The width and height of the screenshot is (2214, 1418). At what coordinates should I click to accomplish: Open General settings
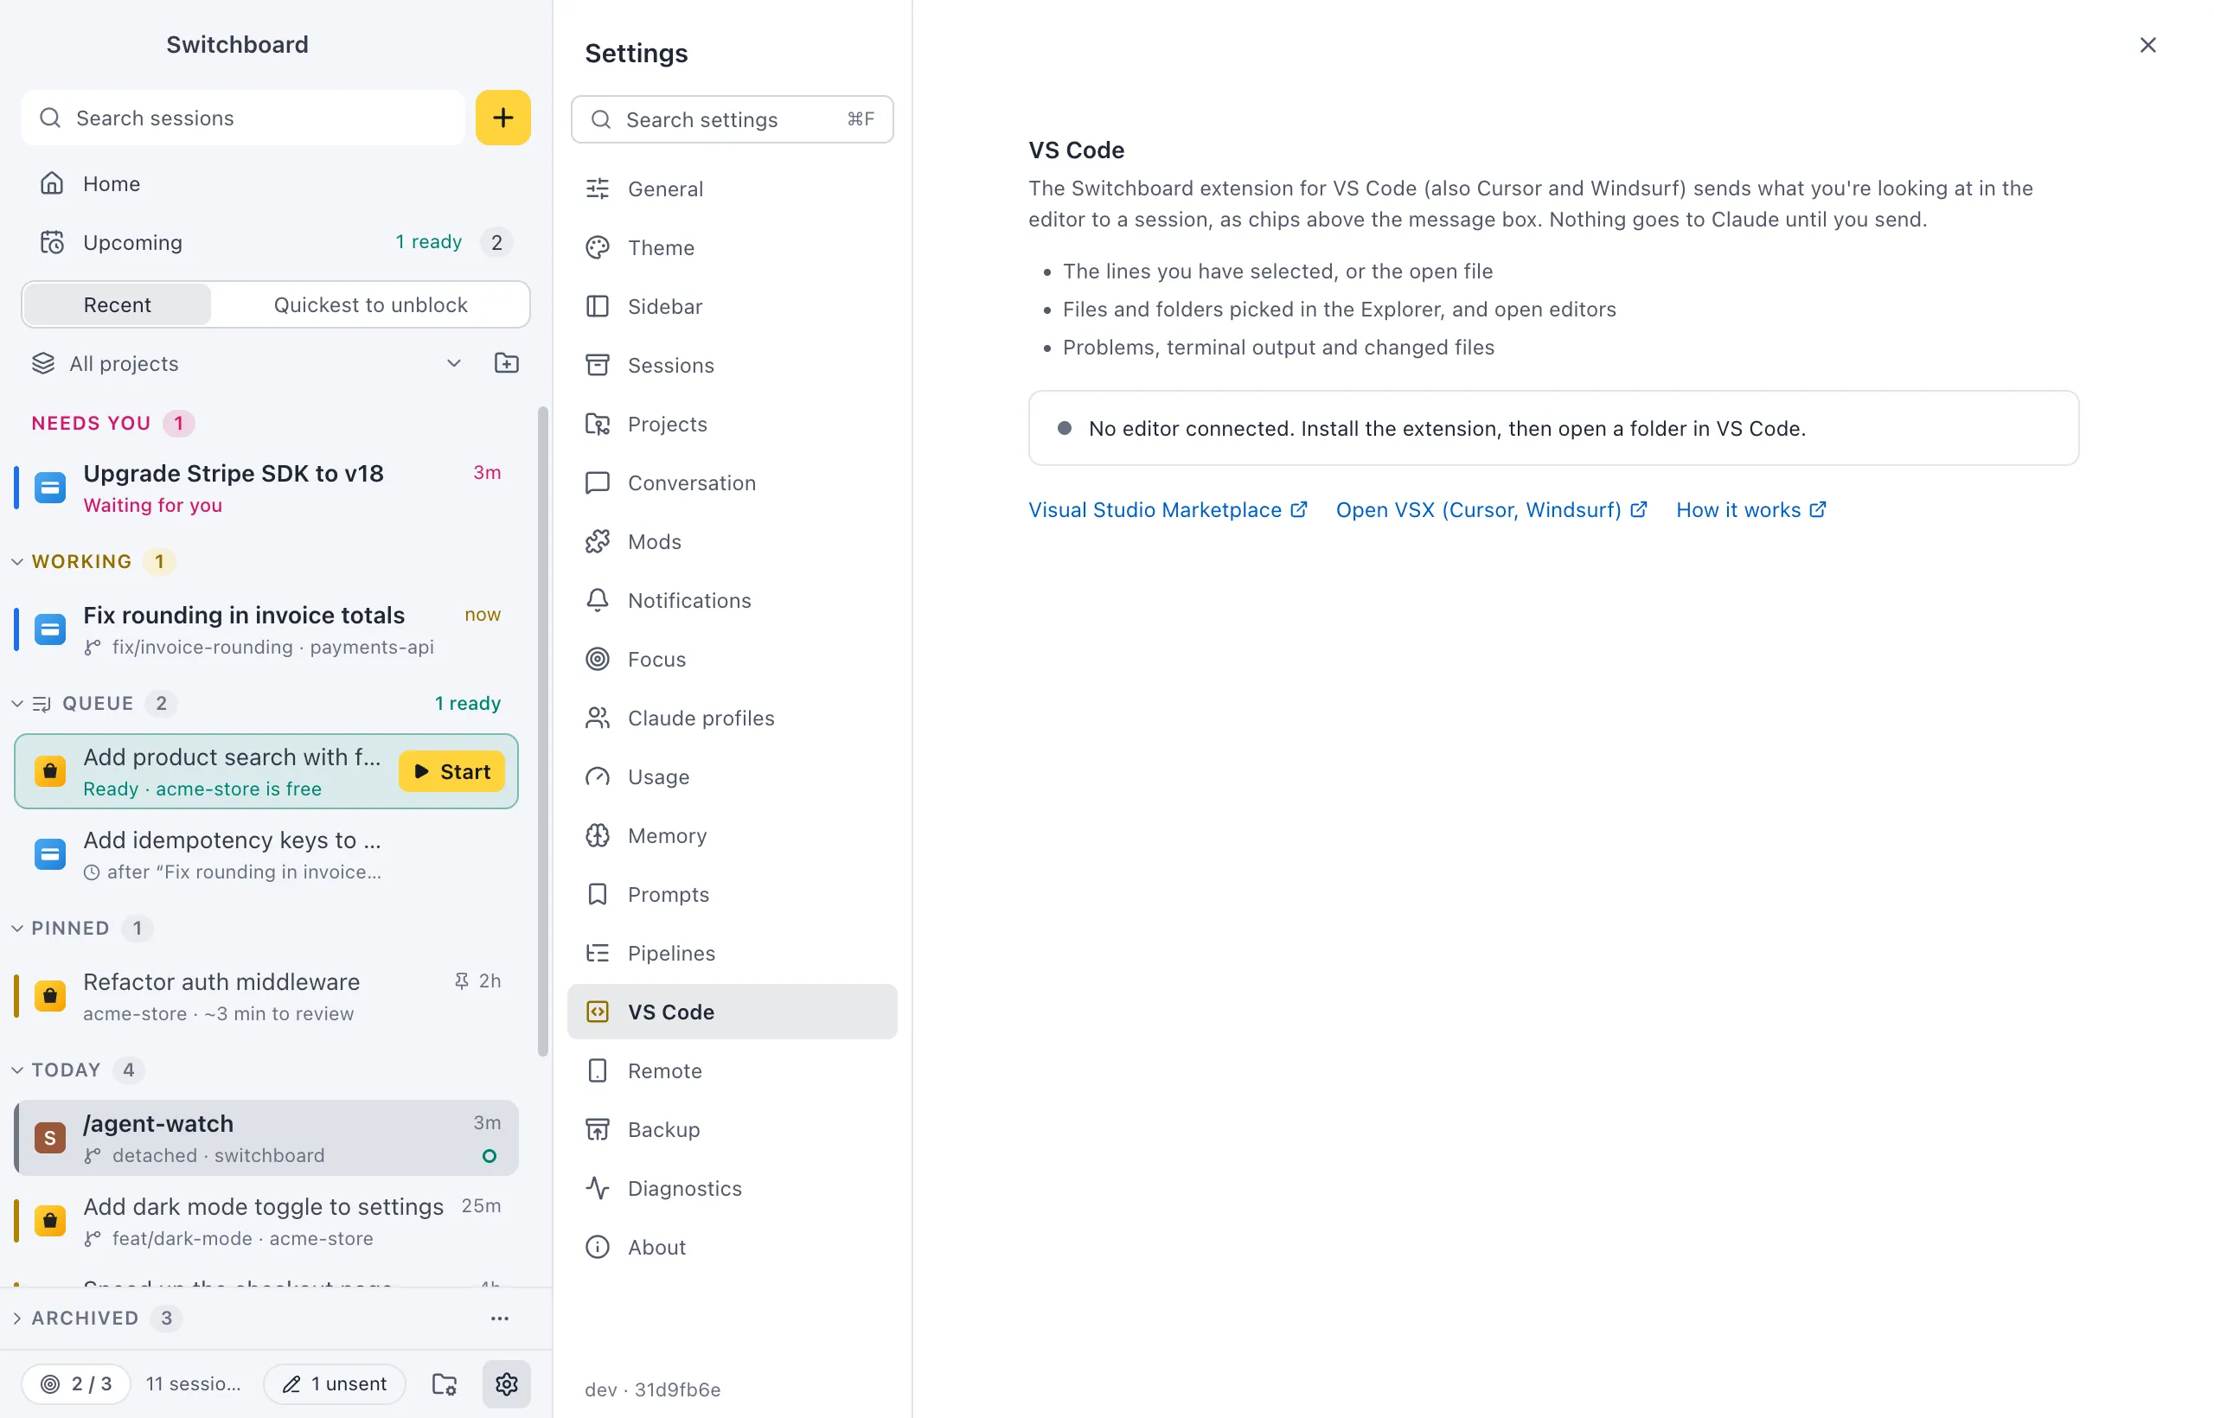733,188
